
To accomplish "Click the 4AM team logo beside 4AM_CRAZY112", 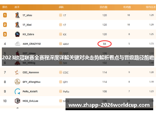I will click(x=17, y=44).
